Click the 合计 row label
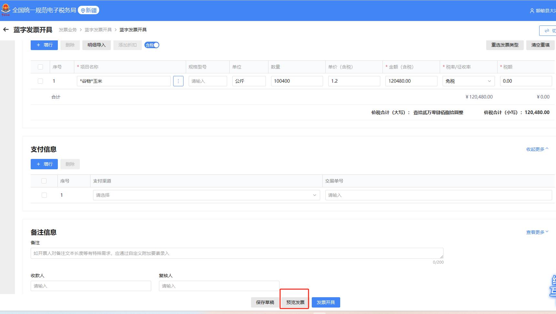Image resolution: width=556 pixels, height=314 pixels. tap(56, 97)
